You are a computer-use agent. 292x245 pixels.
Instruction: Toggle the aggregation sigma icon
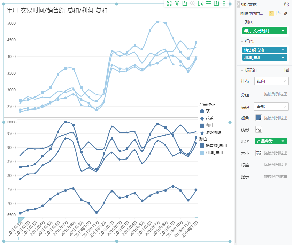(x=271, y=13)
